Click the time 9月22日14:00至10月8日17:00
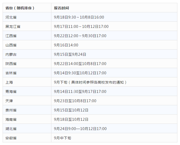The width and height of the screenshot is (180, 145). click(80, 64)
